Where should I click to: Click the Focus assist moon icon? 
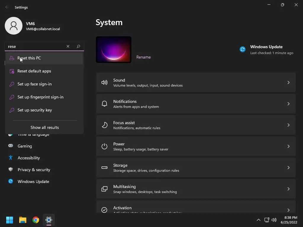point(104,125)
